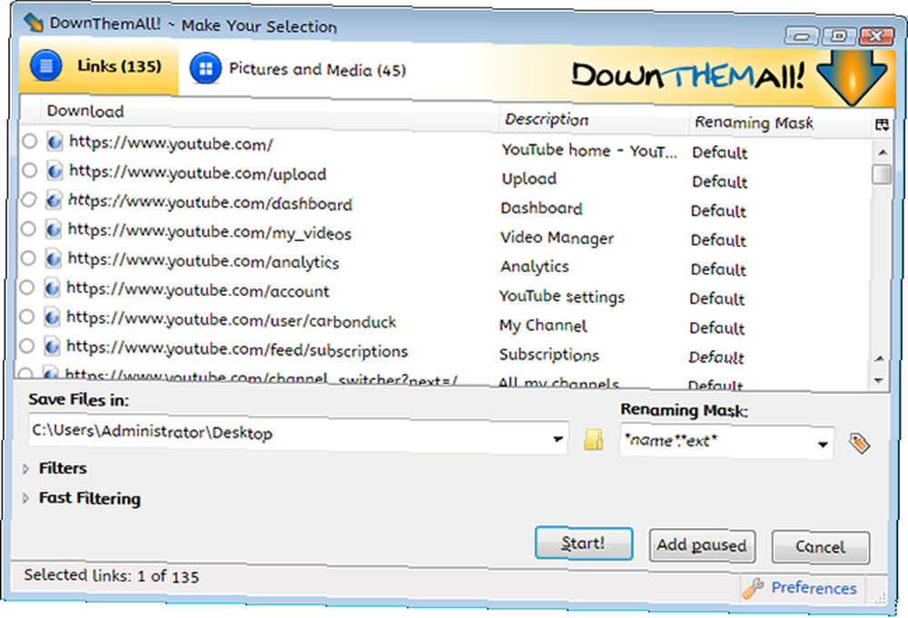Click the https://www.youtube.com/analytics URL text

[x=203, y=261]
